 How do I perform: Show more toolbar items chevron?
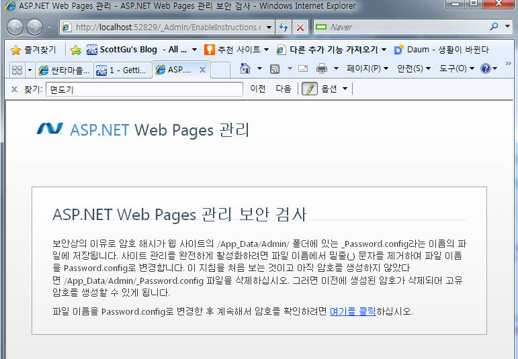pos(509,63)
